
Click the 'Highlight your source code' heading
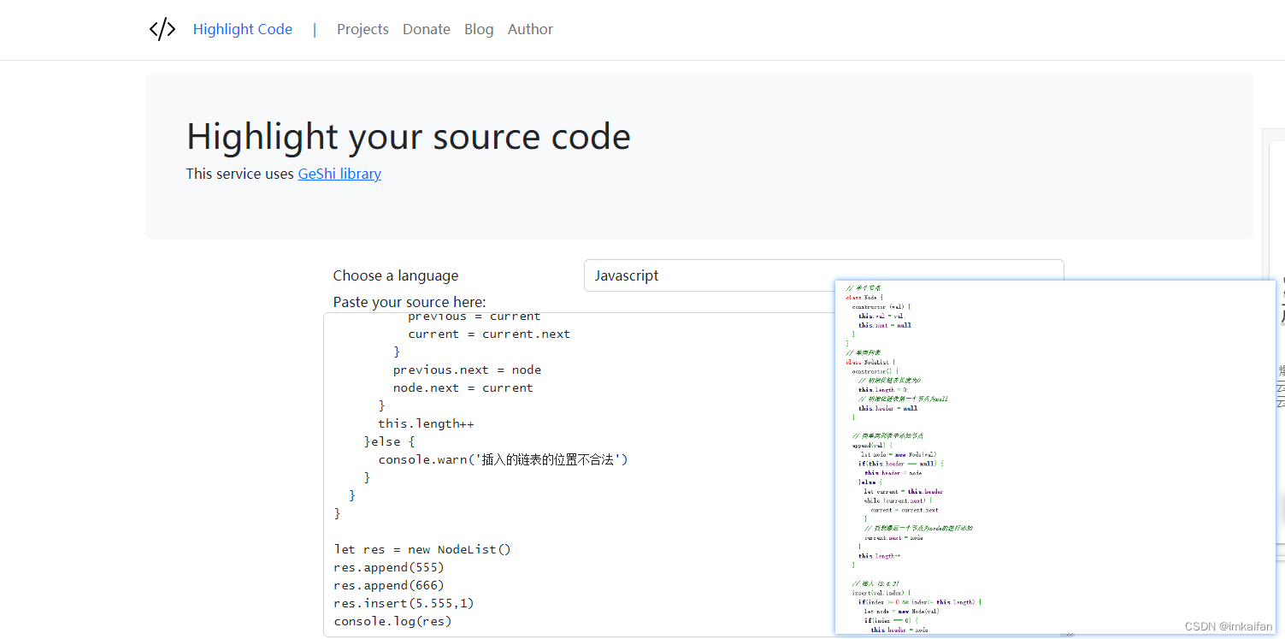(x=409, y=137)
